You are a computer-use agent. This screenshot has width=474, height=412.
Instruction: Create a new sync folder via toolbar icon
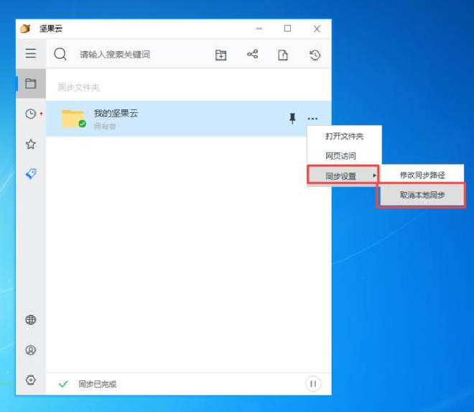(220, 55)
